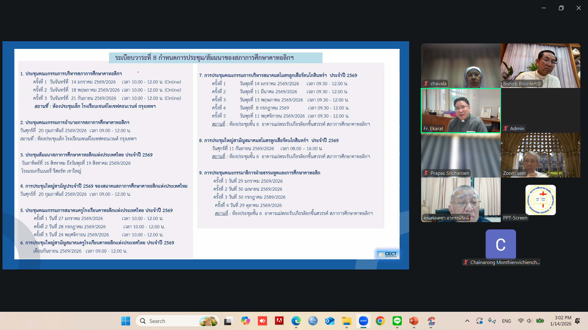Open Zoom app from taskbar
Image resolution: width=588 pixels, height=330 pixels.
coord(363,321)
